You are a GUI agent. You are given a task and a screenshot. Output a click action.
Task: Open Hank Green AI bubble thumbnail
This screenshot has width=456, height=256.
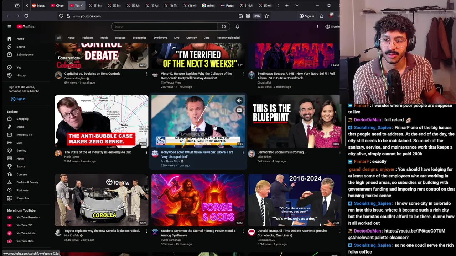102,121
